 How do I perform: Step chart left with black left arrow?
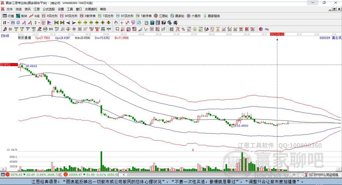click(68, 23)
